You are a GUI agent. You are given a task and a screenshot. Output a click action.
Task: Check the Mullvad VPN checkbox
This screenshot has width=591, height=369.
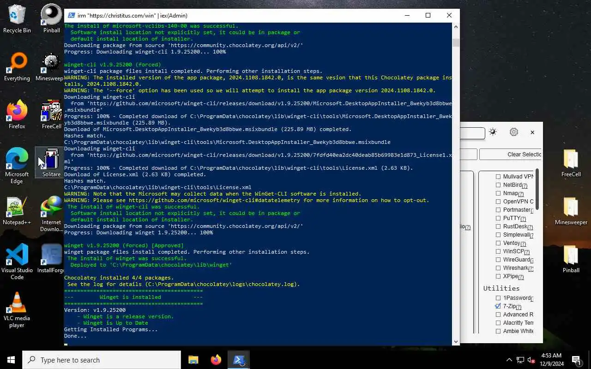(x=498, y=177)
